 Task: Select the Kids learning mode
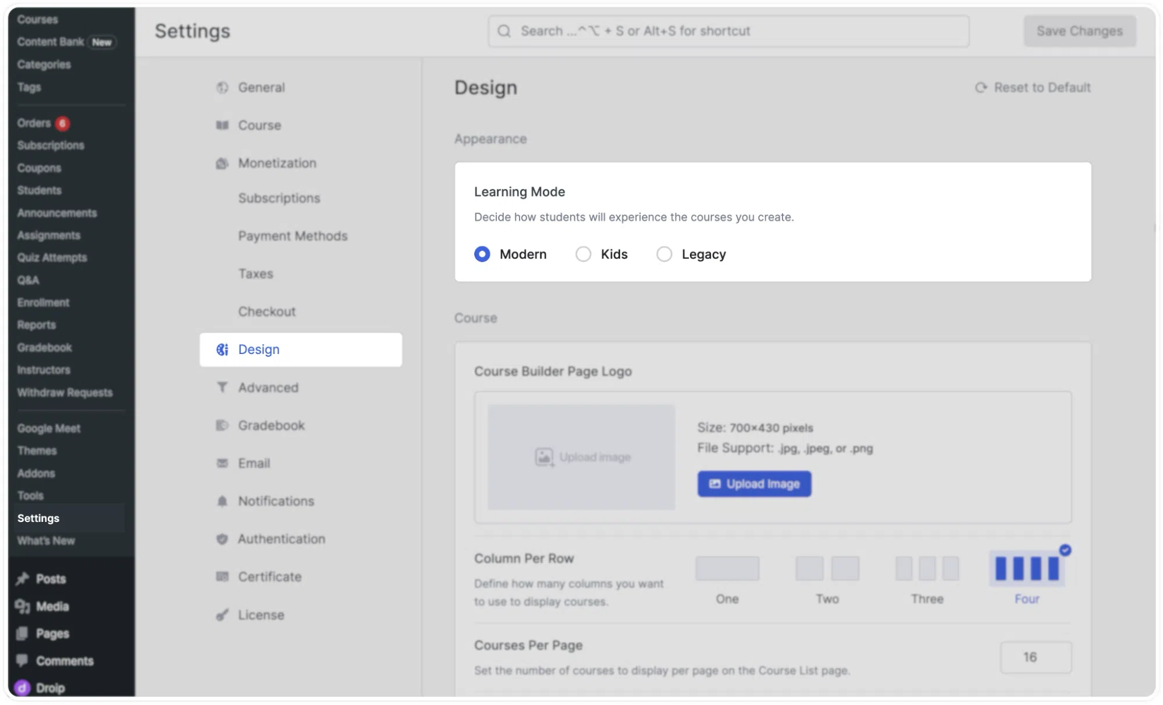pyautogui.click(x=583, y=254)
